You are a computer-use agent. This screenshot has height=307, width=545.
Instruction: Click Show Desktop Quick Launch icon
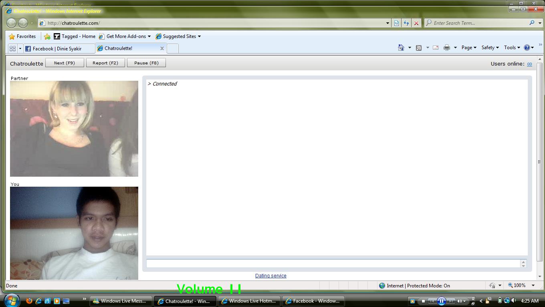click(x=66, y=301)
